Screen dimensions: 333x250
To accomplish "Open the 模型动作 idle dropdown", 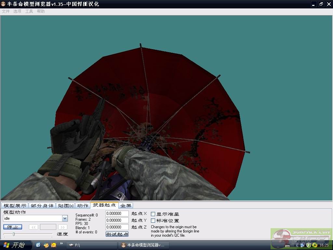I will click(x=65, y=218).
